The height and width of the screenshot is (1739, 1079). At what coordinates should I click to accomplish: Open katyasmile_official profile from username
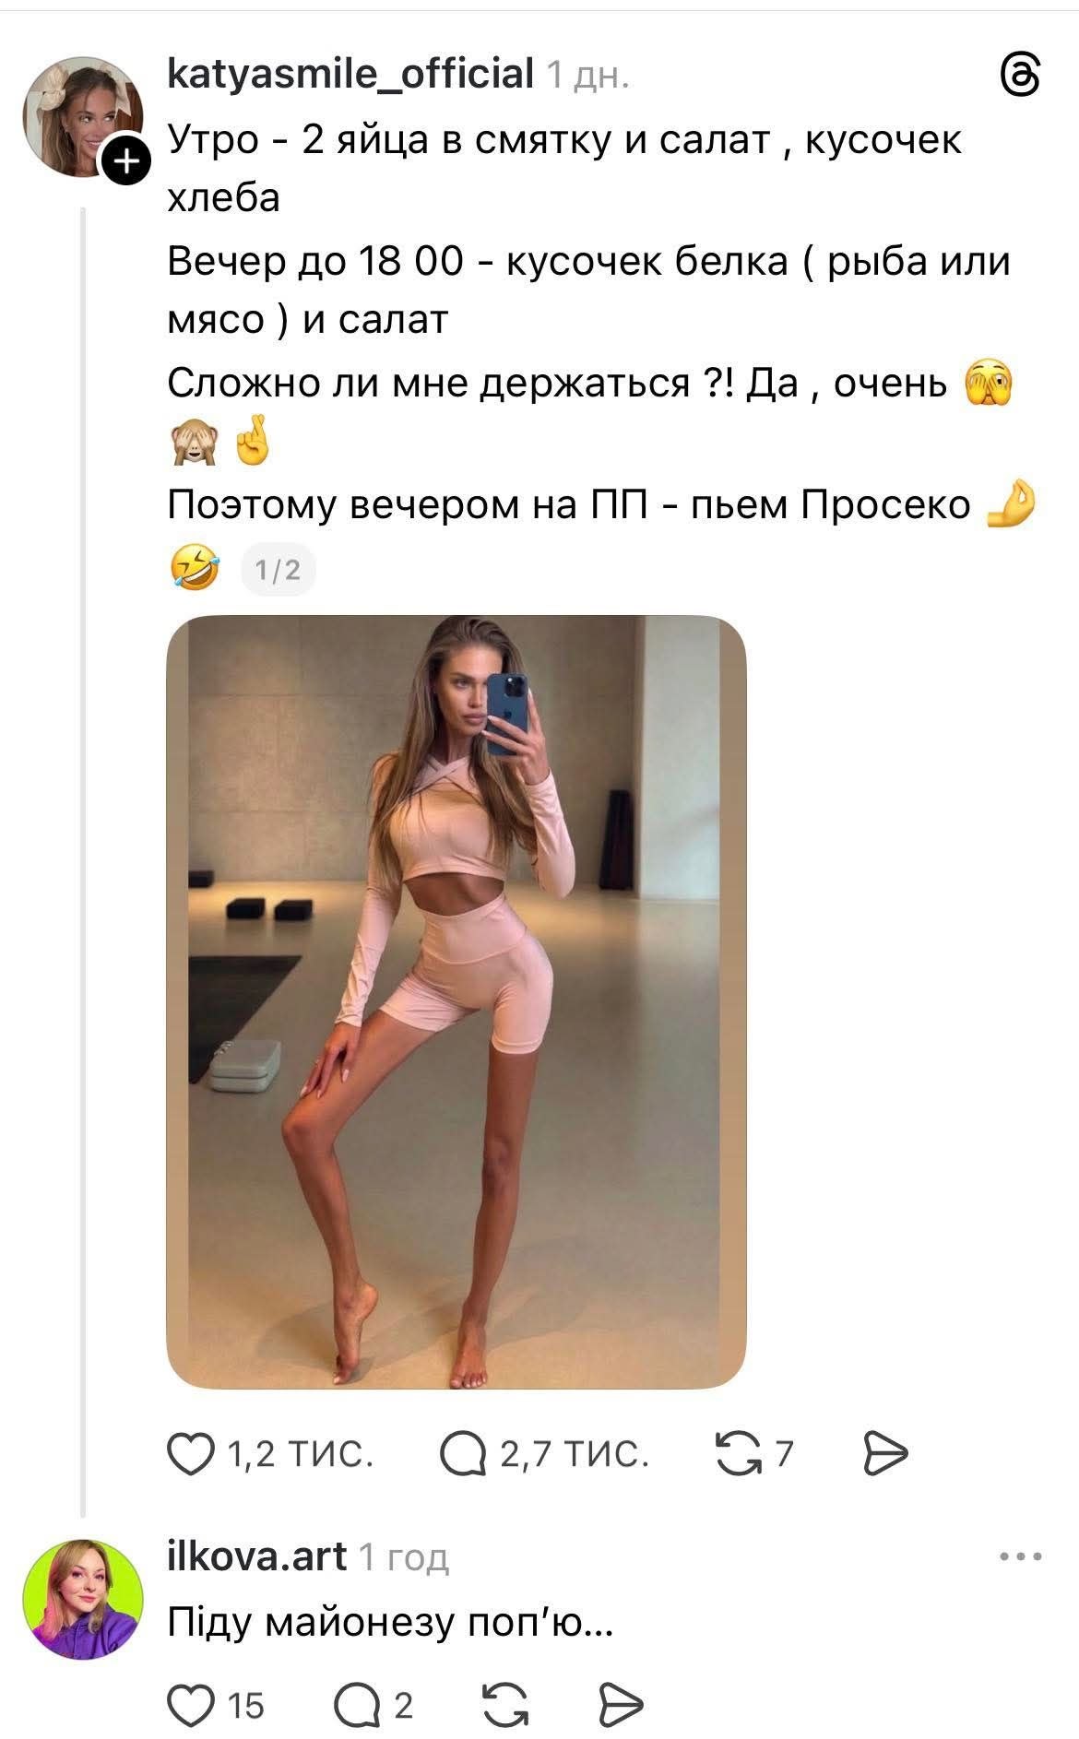350,74
